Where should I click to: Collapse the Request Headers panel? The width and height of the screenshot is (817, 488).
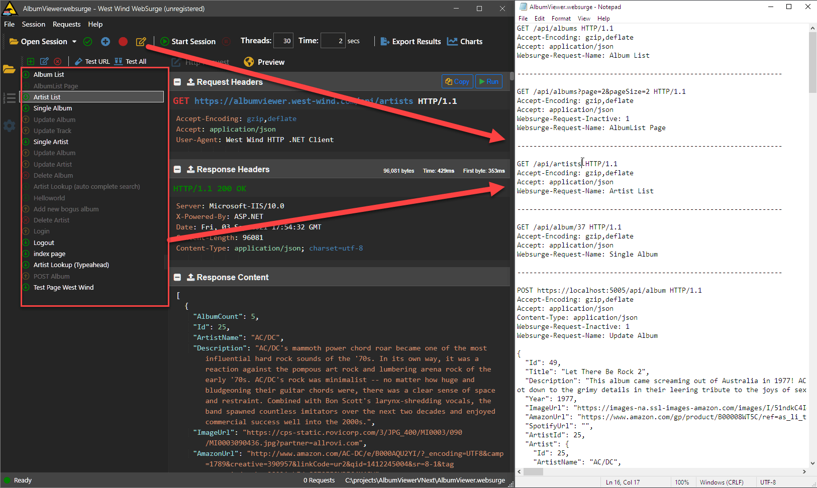[177, 81]
